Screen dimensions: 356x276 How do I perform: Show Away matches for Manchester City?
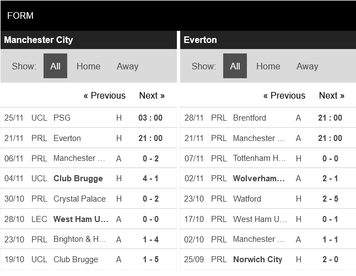(x=127, y=66)
